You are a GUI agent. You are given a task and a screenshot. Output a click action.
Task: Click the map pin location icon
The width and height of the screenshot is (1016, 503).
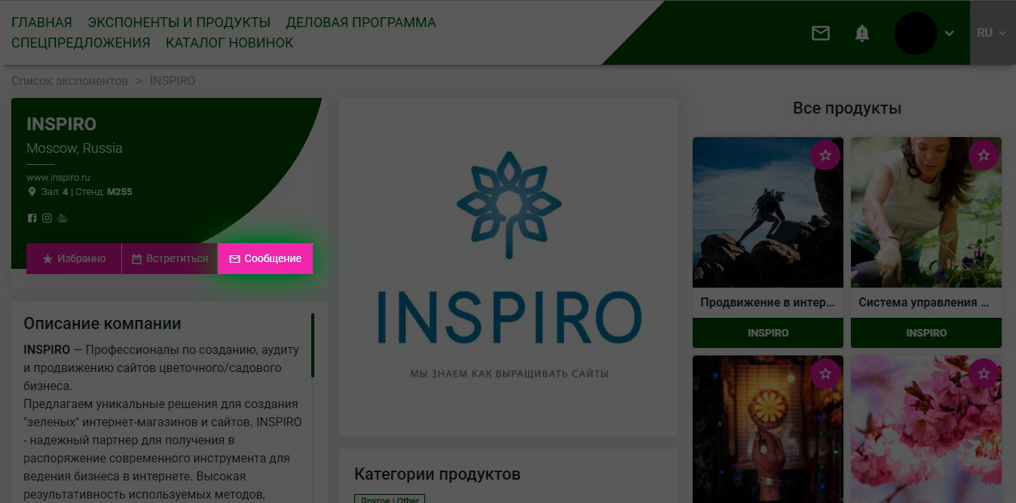point(32,192)
